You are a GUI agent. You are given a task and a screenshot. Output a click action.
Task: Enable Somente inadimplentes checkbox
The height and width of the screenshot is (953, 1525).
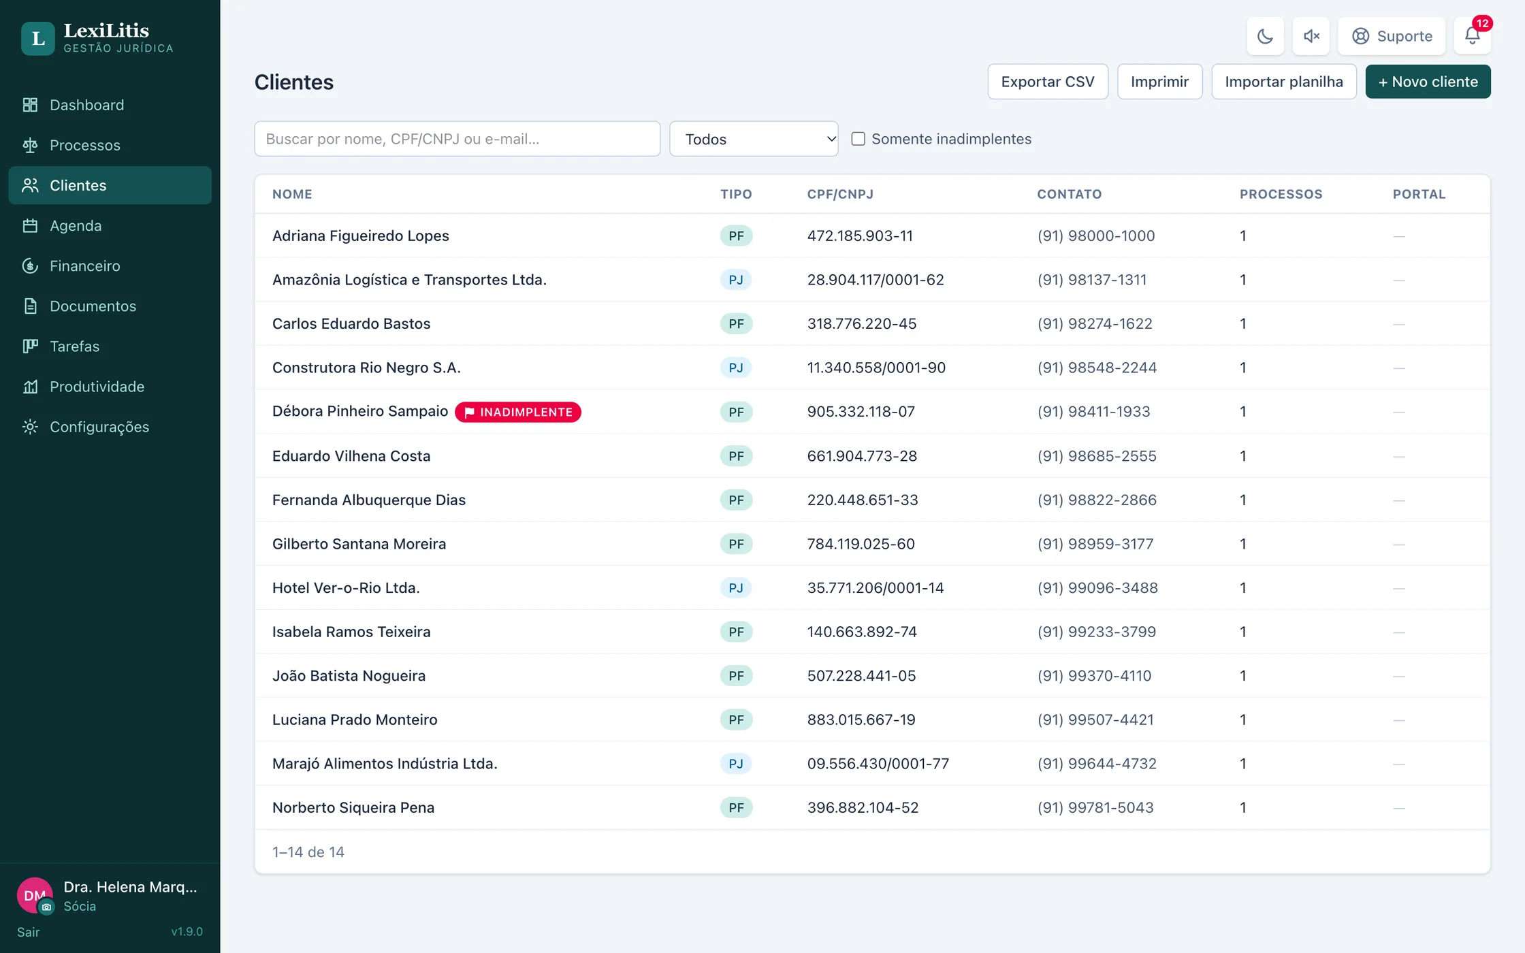point(858,139)
